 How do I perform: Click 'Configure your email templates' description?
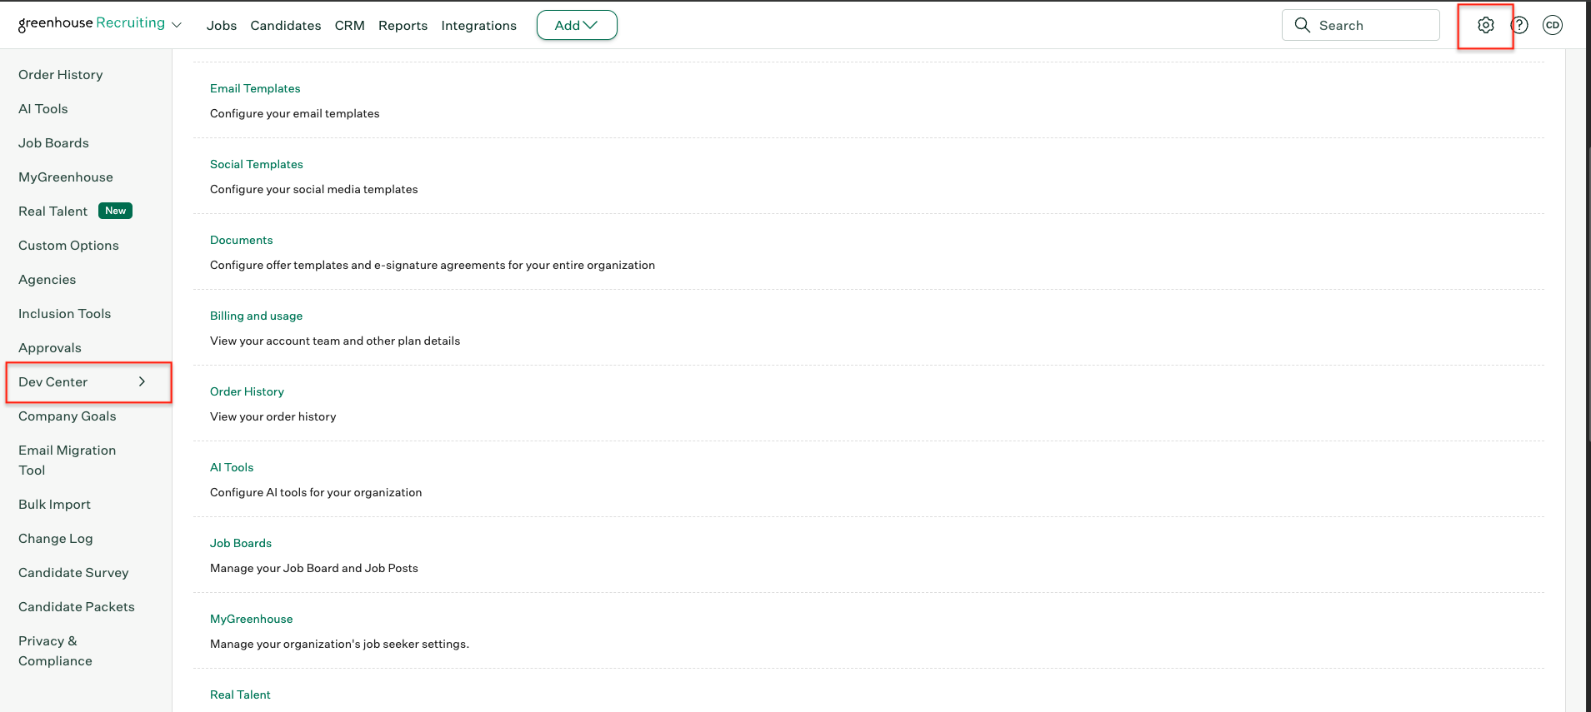(294, 113)
